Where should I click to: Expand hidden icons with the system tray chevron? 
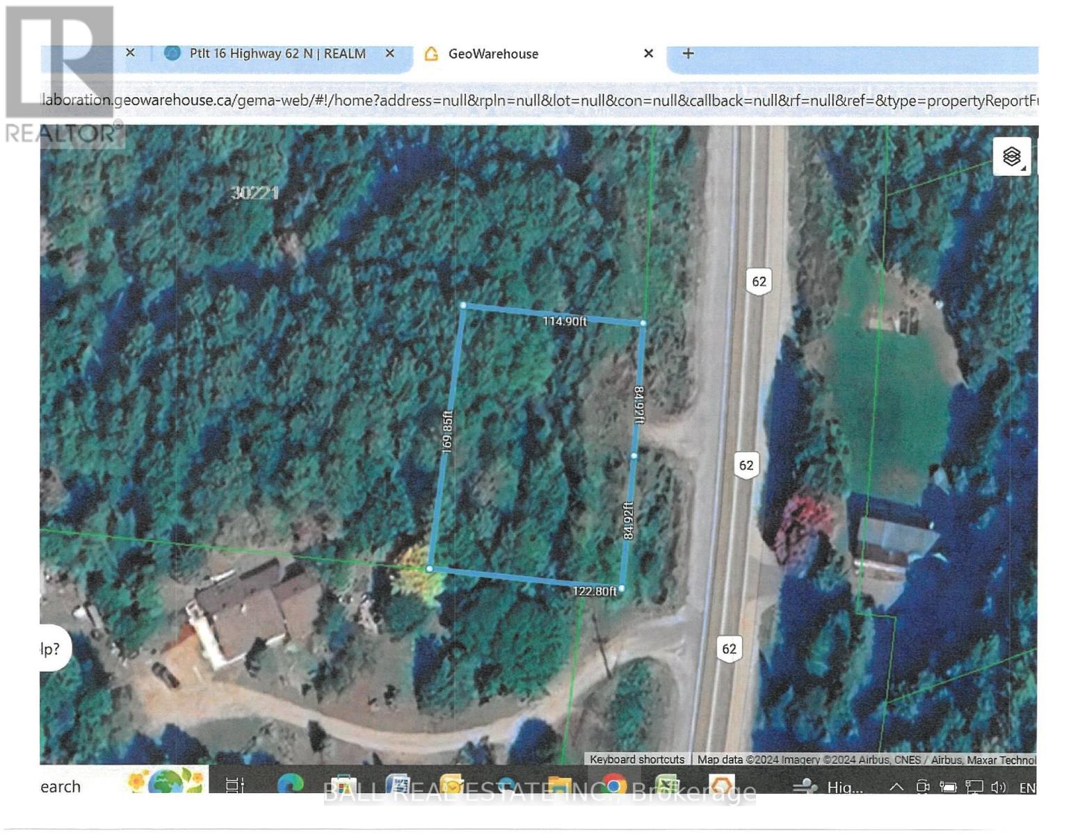[x=897, y=787]
